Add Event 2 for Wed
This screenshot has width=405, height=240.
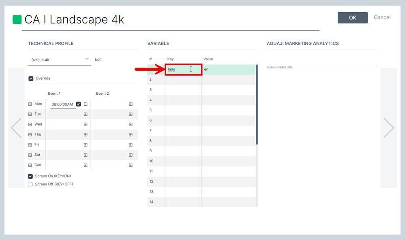(x=131, y=125)
